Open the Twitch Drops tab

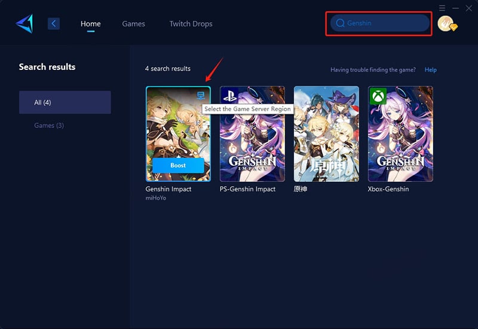point(191,24)
